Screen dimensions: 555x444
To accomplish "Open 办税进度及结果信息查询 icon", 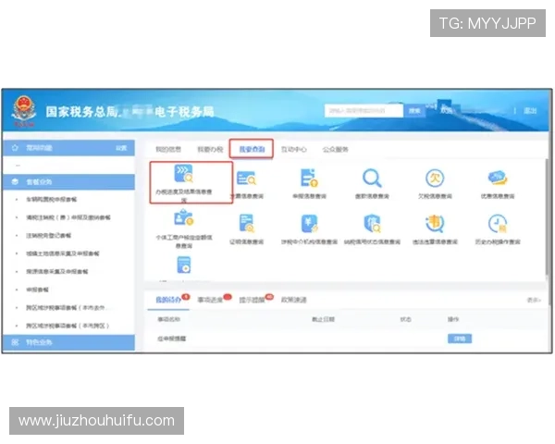I will point(184,174).
